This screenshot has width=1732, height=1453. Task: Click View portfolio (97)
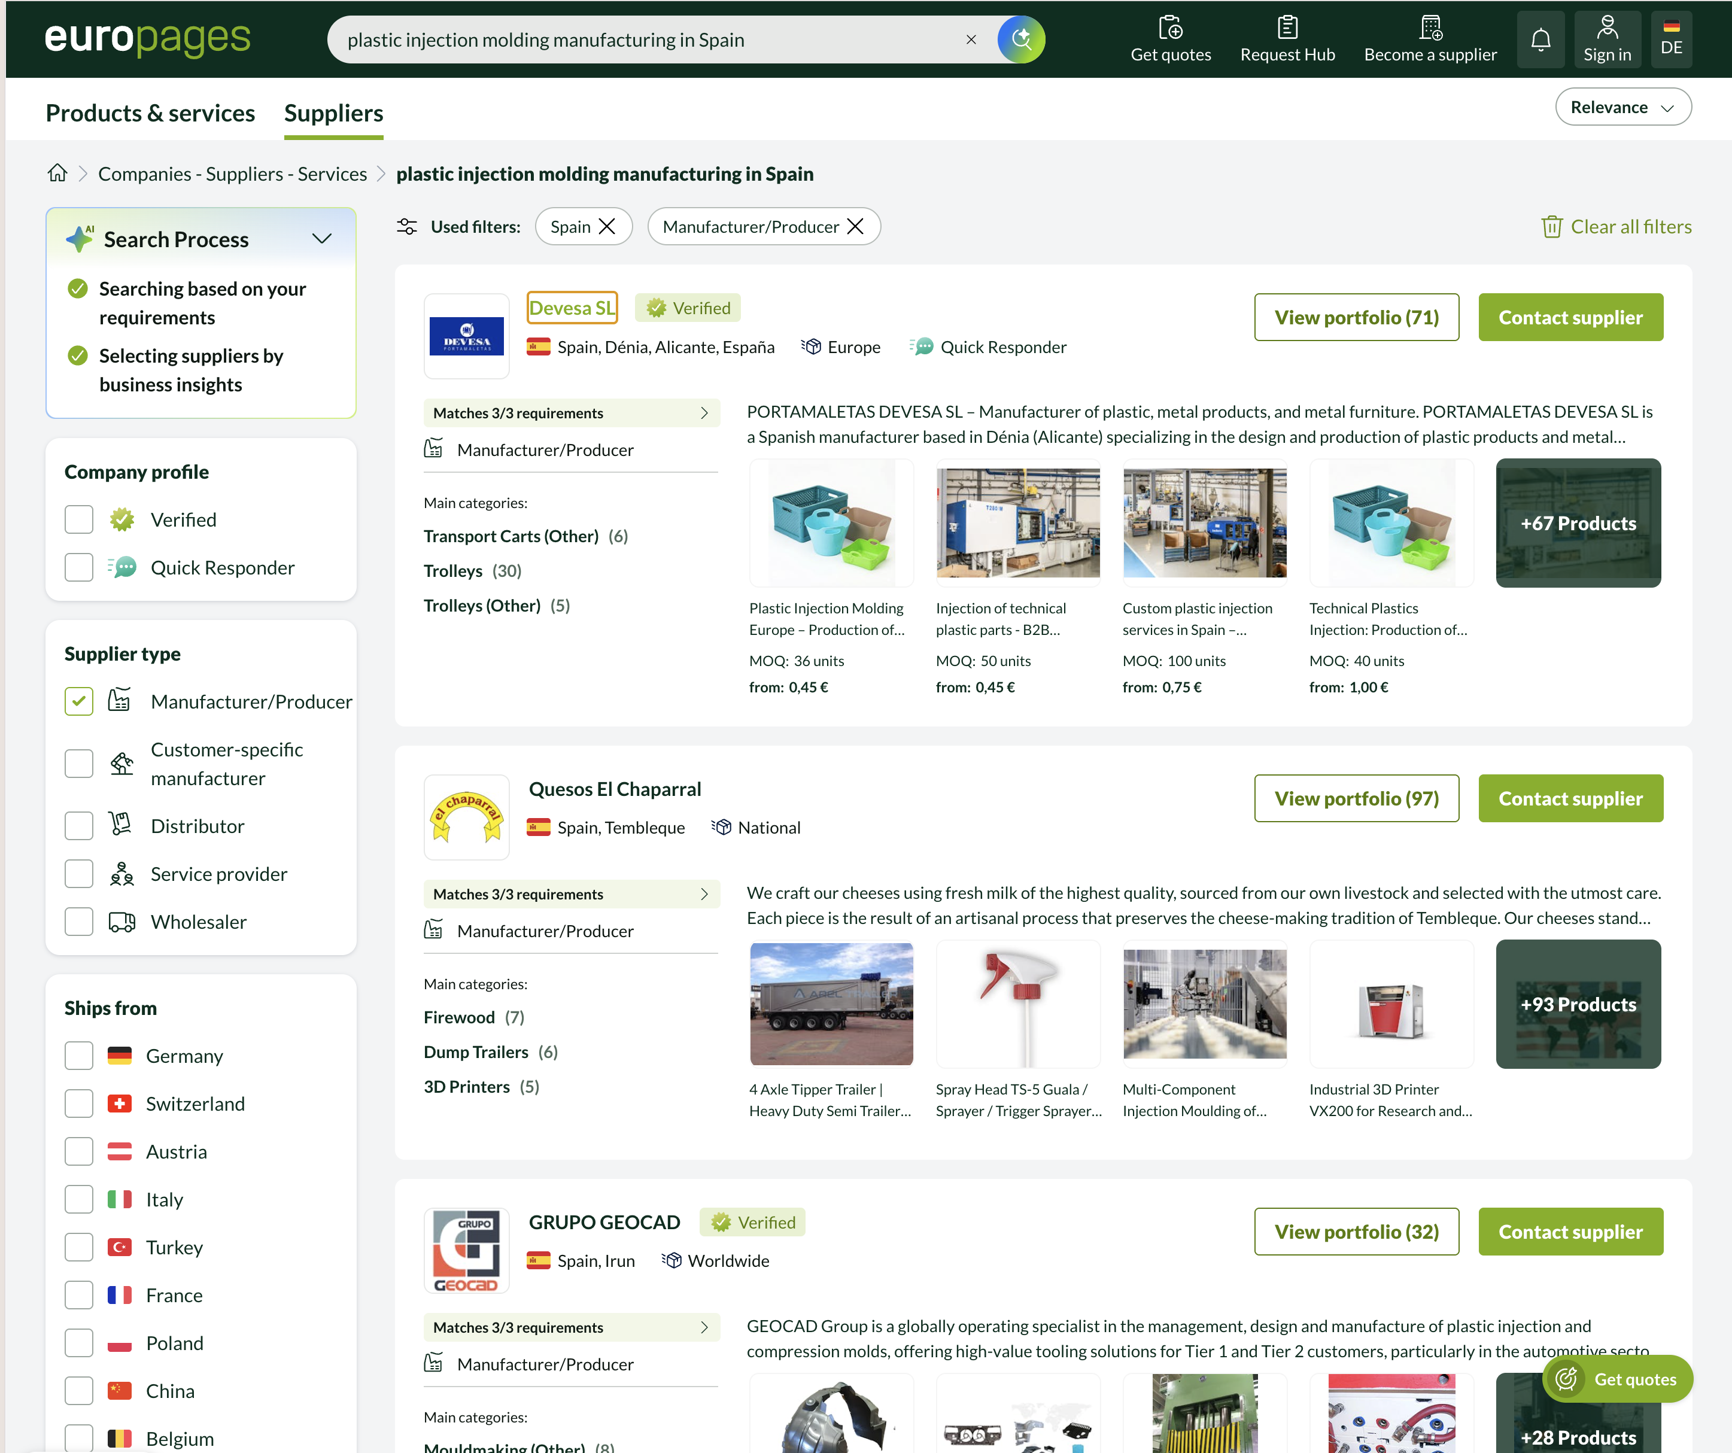(x=1356, y=798)
